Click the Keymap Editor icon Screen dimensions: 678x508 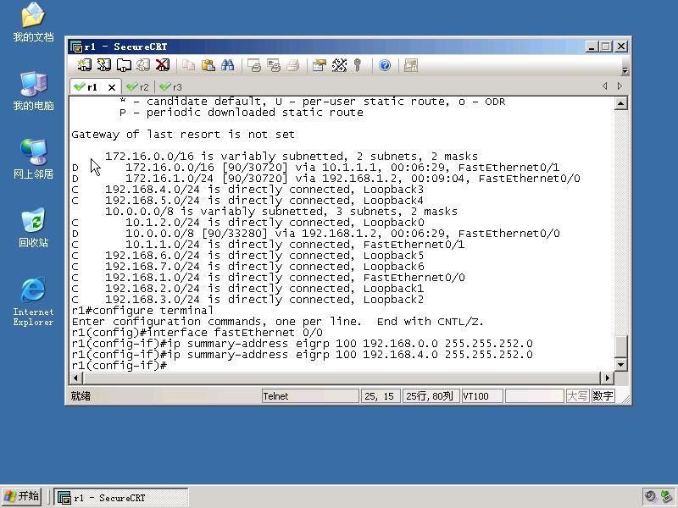click(x=339, y=65)
